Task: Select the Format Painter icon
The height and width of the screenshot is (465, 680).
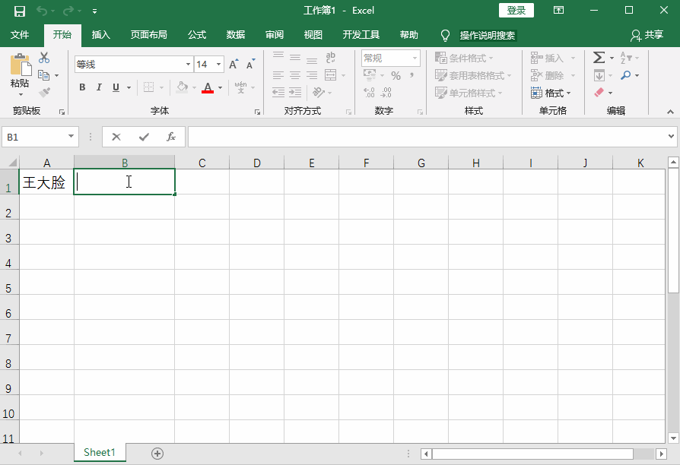Action: [x=43, y=91]
